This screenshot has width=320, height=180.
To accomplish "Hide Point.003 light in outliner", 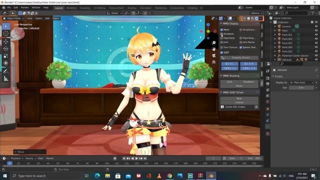I will pyautogui.click(x=316, y=43).
